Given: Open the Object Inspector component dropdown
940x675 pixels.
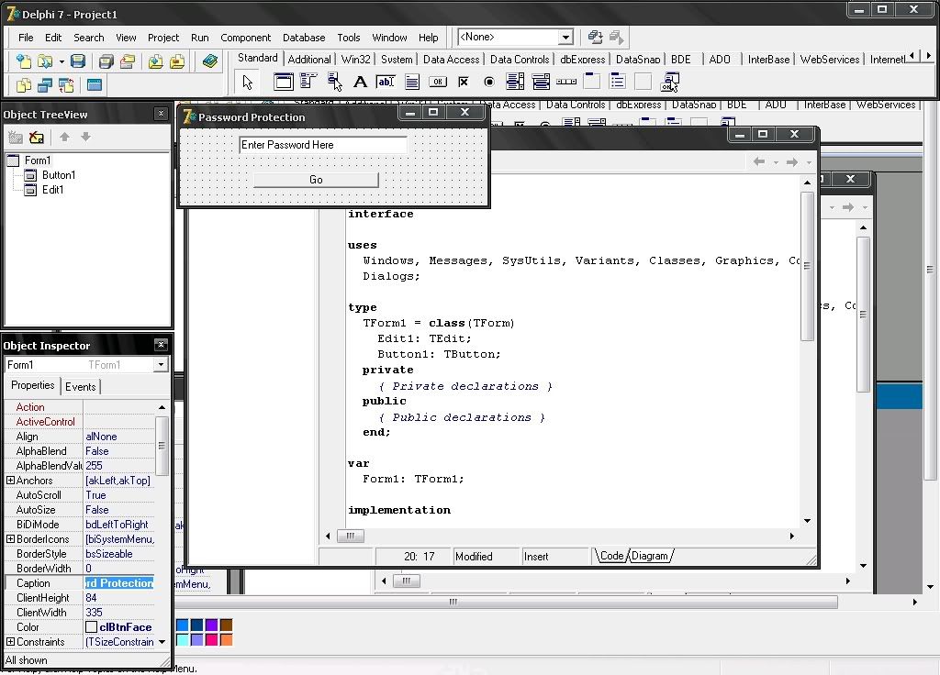Looking at the screenshot, I should tap(161, 365).
